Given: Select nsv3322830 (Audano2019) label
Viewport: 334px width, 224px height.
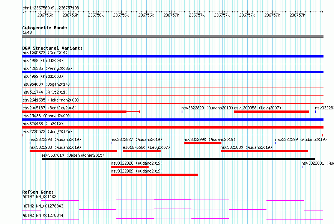Looking at the screenshot, I should [246, 147].
